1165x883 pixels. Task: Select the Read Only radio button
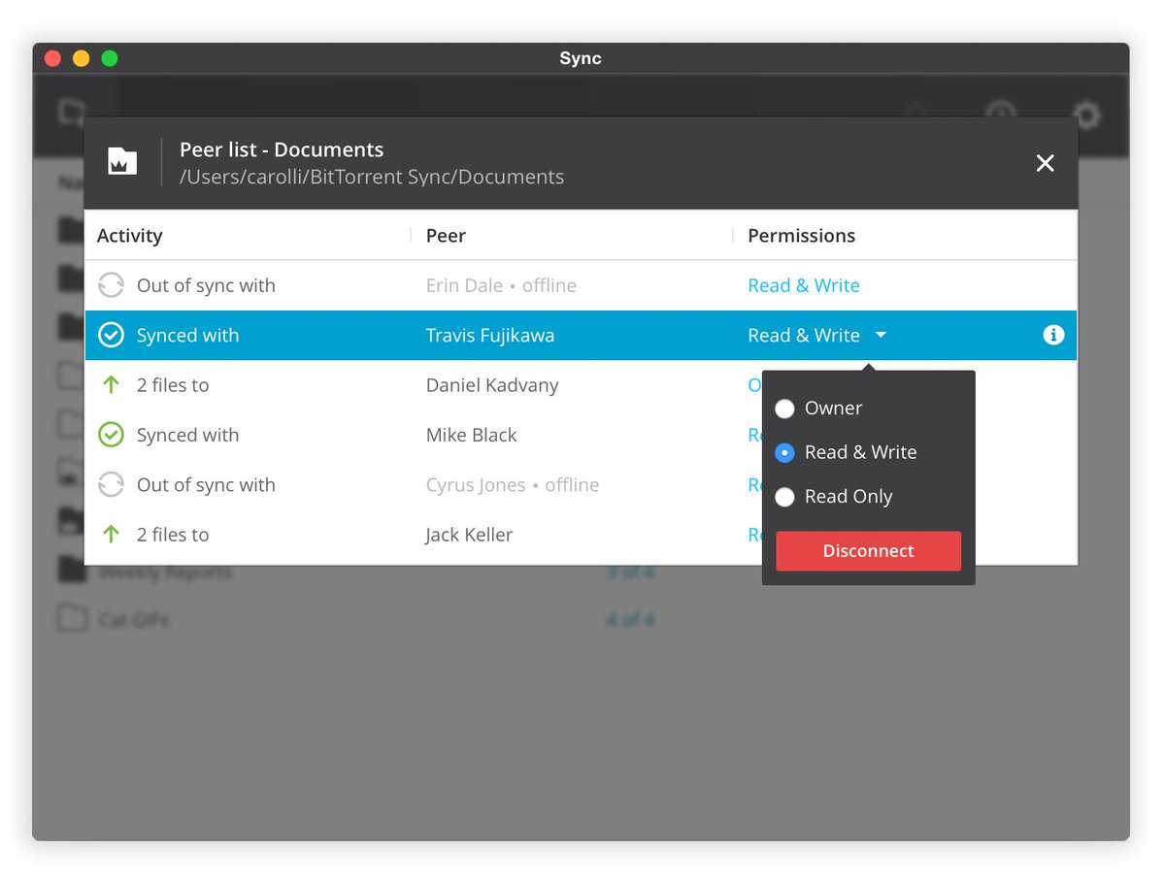pos(784,497)
